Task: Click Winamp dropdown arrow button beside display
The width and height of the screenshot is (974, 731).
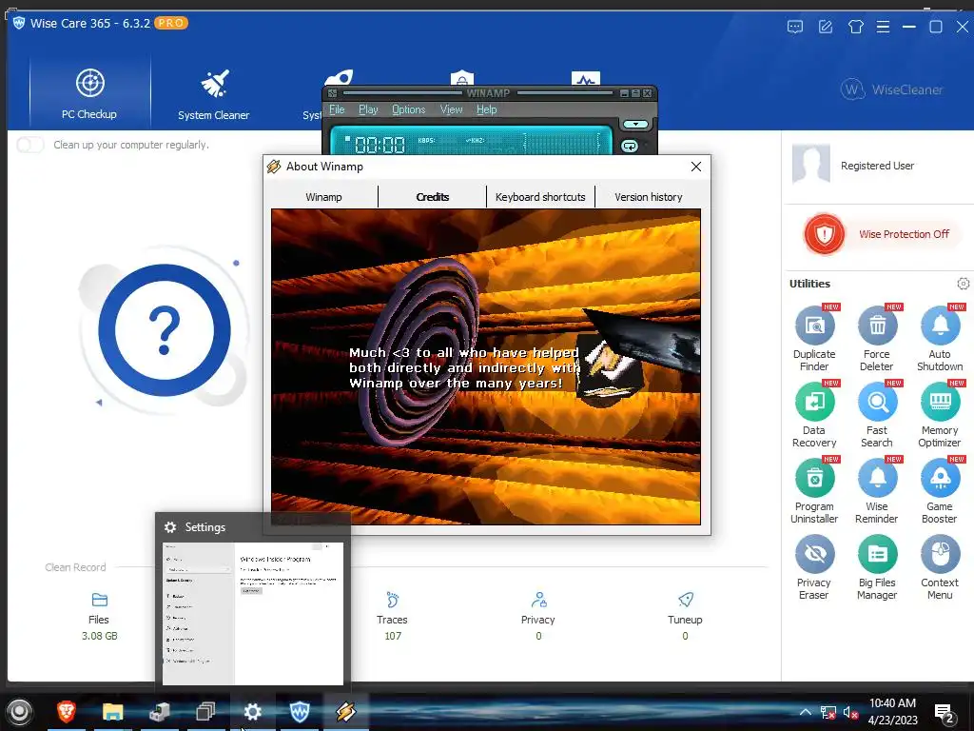Action: click(x=635, y=125)
